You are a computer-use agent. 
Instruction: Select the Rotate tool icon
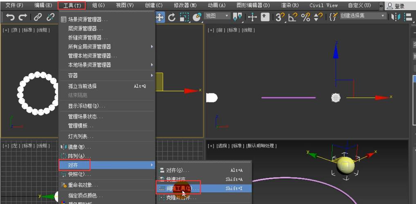[172, 17]
